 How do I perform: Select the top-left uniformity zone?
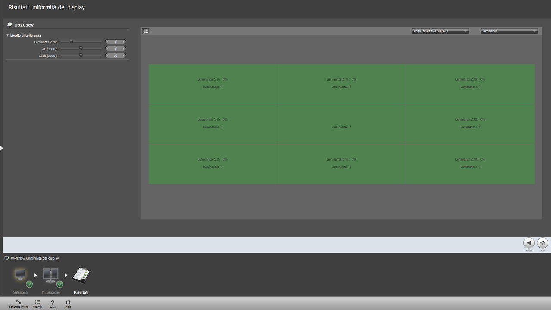tap(213, 84)
